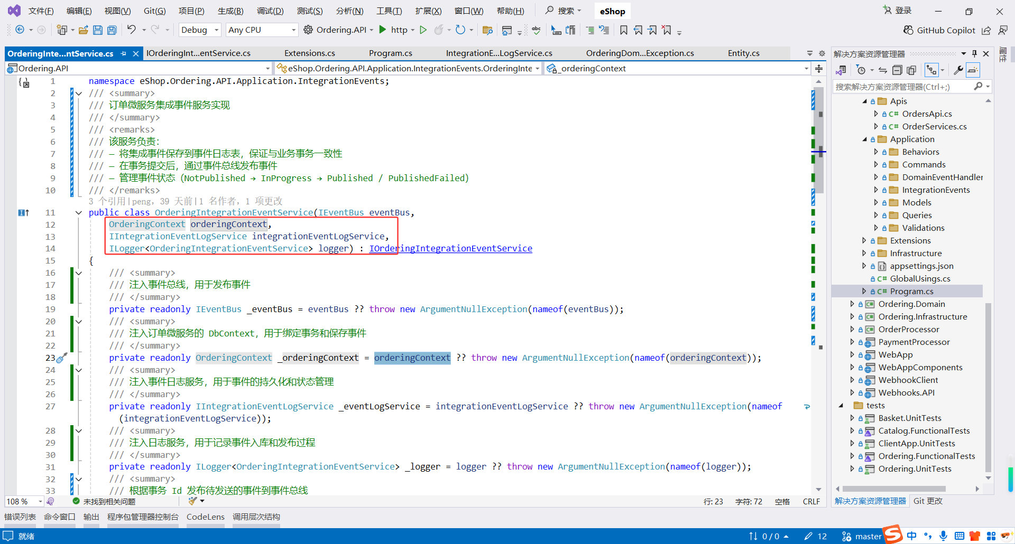Start debugging with the green run arrow

pos(382,30)
